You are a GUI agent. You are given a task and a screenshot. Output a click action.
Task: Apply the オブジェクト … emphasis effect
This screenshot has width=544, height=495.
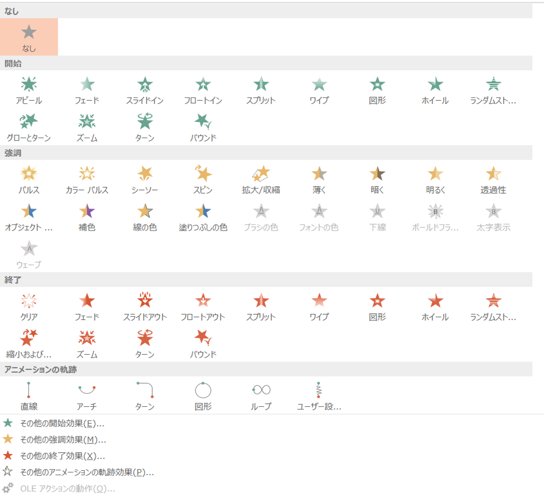click(29, 218)
